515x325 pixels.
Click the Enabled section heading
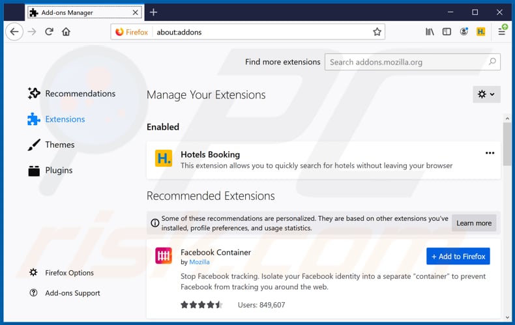pos(163,127)
